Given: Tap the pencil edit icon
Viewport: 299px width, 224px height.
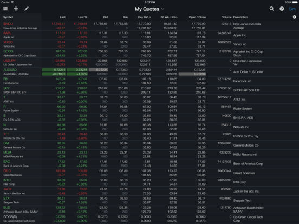Looking at the screenshot, I should point(27,9).
